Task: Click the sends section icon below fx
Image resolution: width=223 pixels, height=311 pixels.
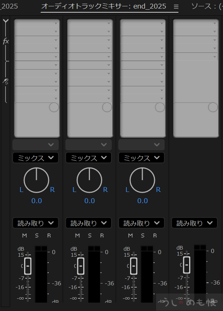Action: coord(6,81)
